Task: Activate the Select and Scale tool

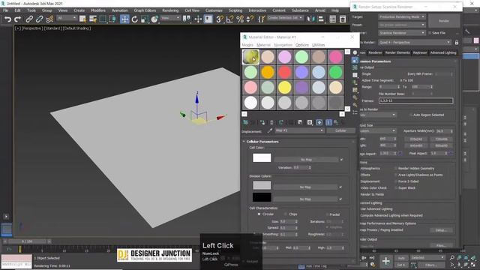Action: pos(145,19)
